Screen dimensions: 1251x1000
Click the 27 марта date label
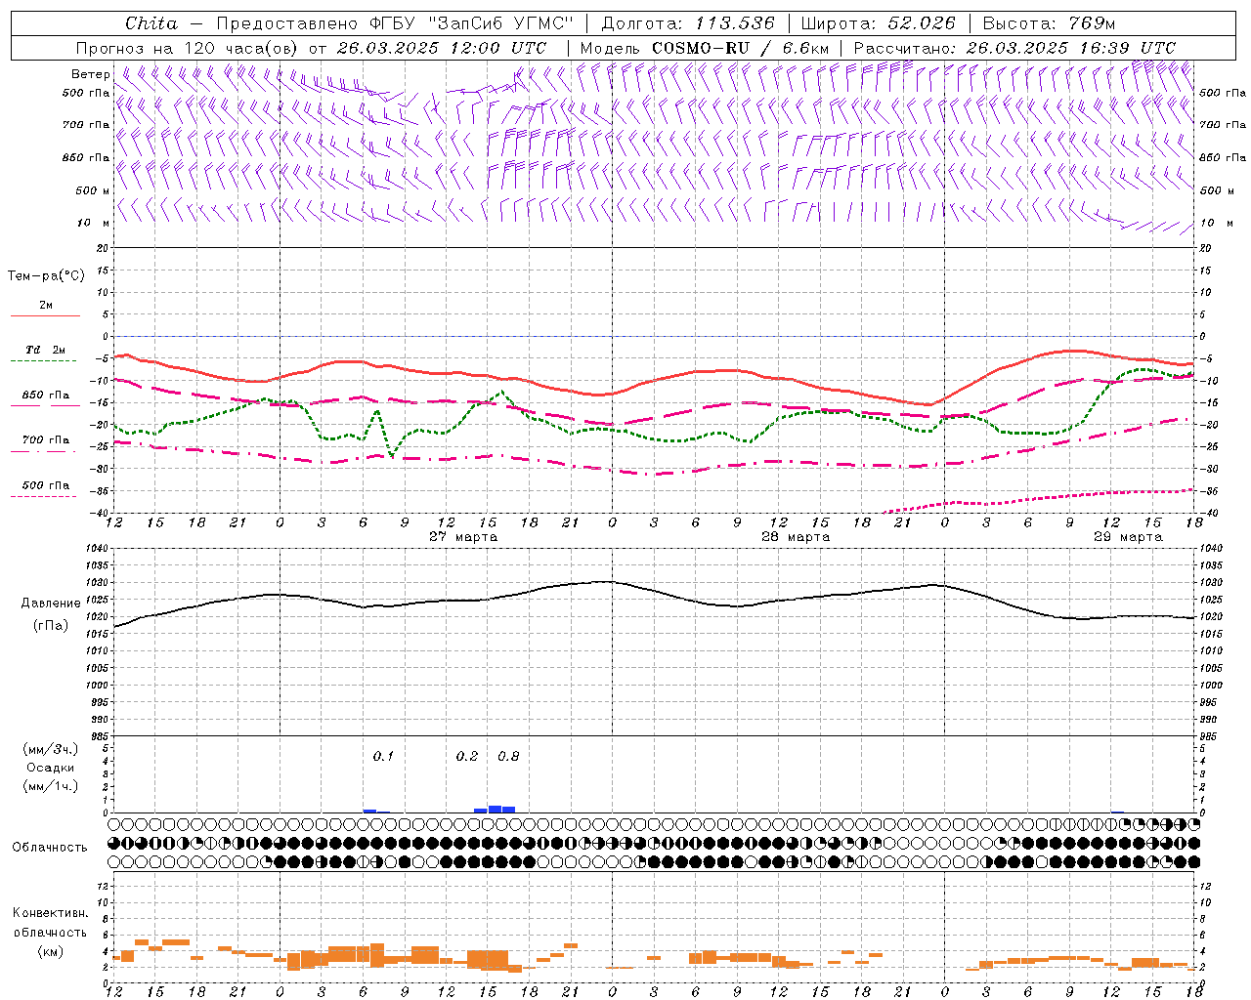click(x=463, y=537)
